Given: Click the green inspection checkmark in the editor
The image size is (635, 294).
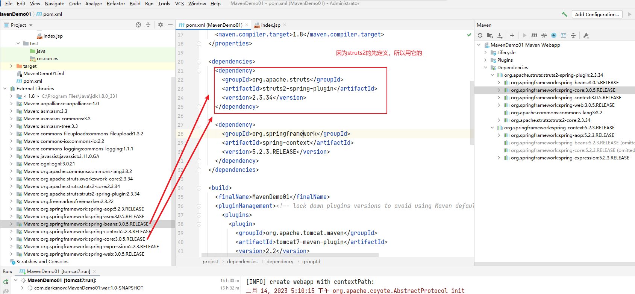Looking at the screenshot, I should pos(469,35).
